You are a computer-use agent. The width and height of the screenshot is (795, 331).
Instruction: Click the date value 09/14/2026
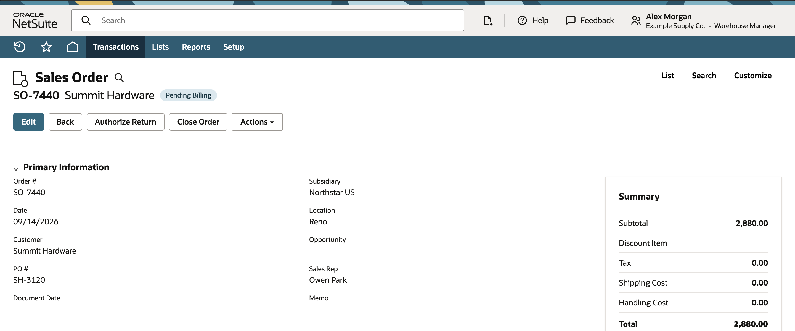[36, 222]
